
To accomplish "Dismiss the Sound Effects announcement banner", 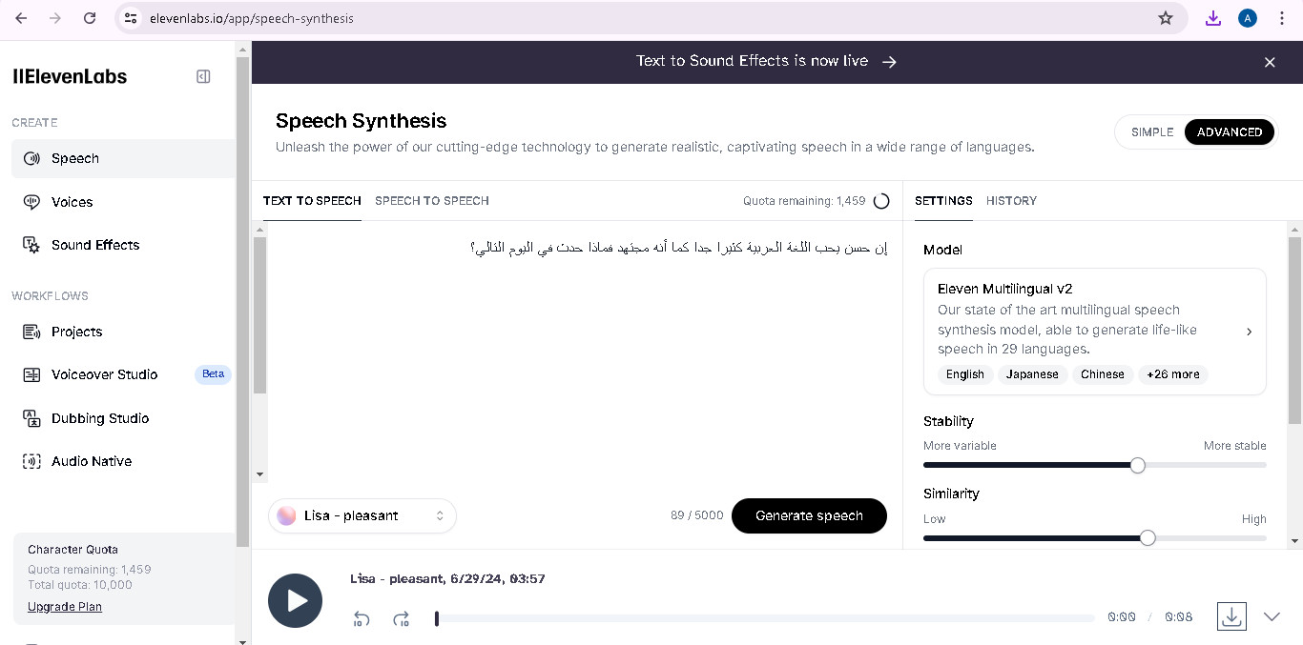I will (x=1270, y=62).
